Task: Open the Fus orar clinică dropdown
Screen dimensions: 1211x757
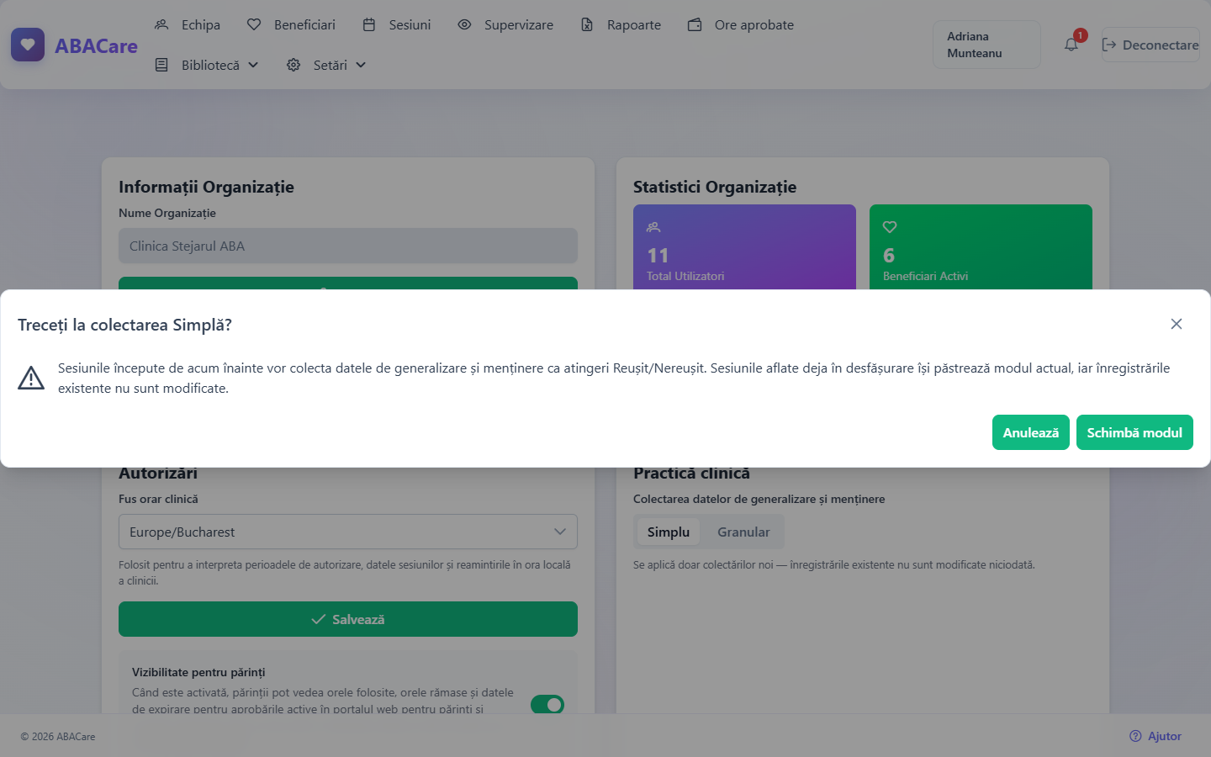Action: tap(348, 532)
